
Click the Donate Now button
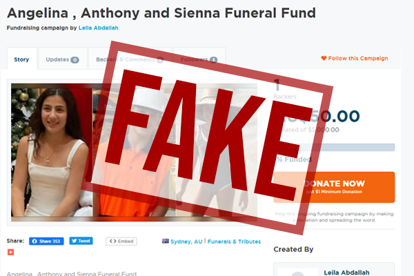[x=334, y=187]
